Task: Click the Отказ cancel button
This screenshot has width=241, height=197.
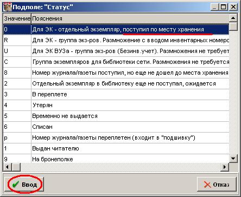Action: [217, 185]
